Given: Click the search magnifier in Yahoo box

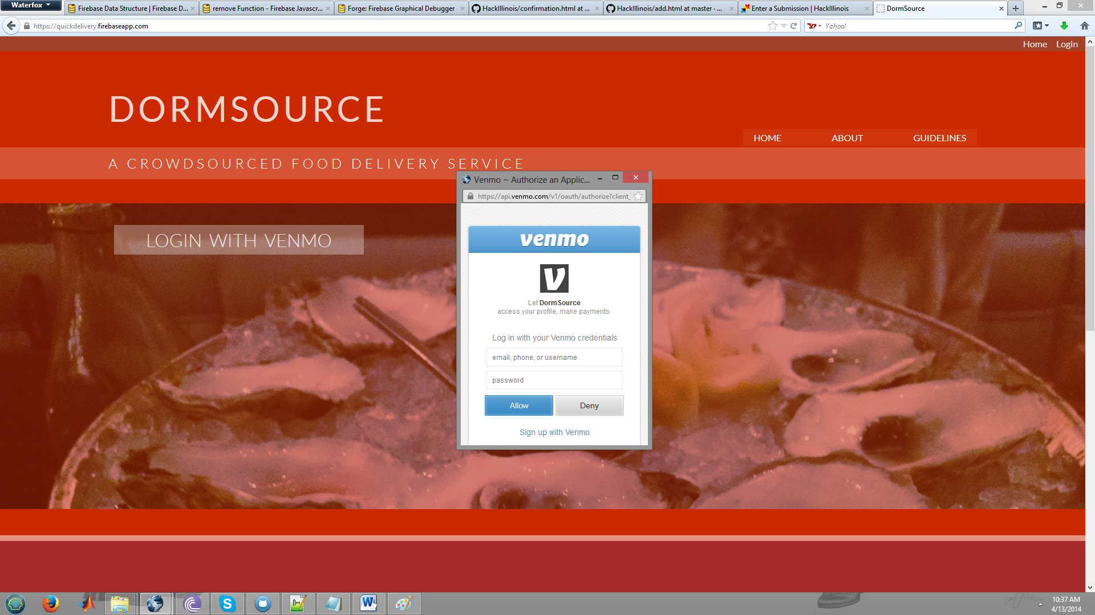Looking at the screenshot, I should tap(1018, 26).
